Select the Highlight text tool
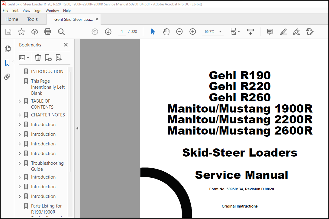This screenshot has height=219, width=329. point(283,32)
